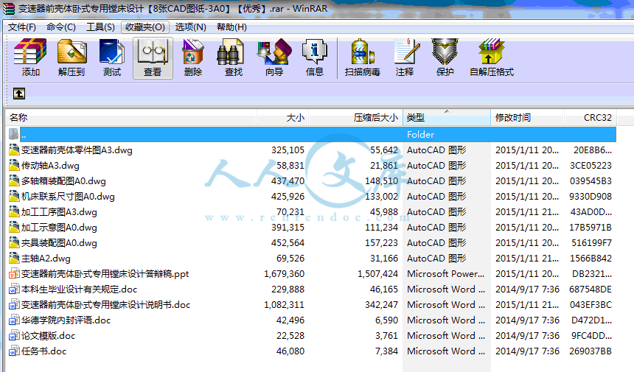Click packed size value 342,247
The width and height of the screenshot is (634, 372).
(381, 304)
